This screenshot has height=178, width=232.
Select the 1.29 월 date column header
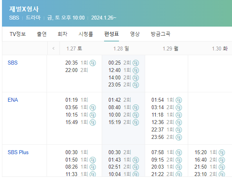(x=171, y=49)
